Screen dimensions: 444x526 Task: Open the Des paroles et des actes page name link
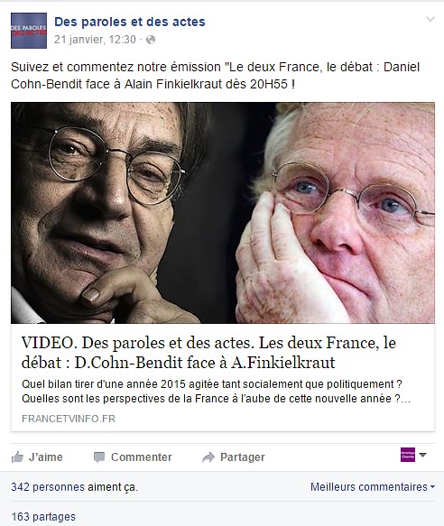click(x=130, y=22)
